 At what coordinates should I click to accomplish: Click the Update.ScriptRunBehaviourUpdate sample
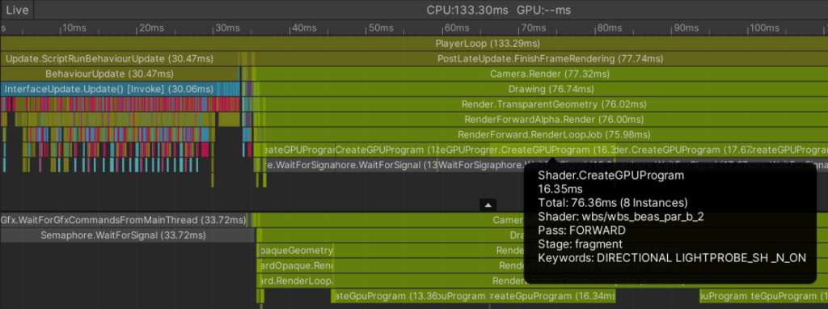click(x=120, y=58)
